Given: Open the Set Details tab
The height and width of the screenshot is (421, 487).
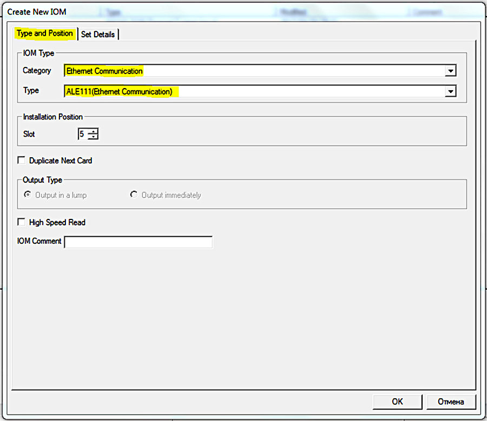Looking at the screenshot, I should pyautogui.click(x=98, y=35).
